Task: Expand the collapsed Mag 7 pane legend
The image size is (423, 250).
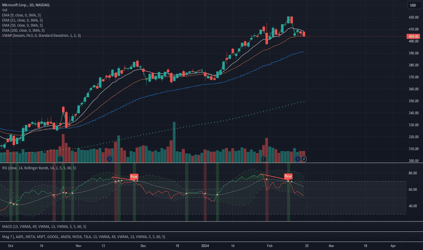Action: [84, 237]
